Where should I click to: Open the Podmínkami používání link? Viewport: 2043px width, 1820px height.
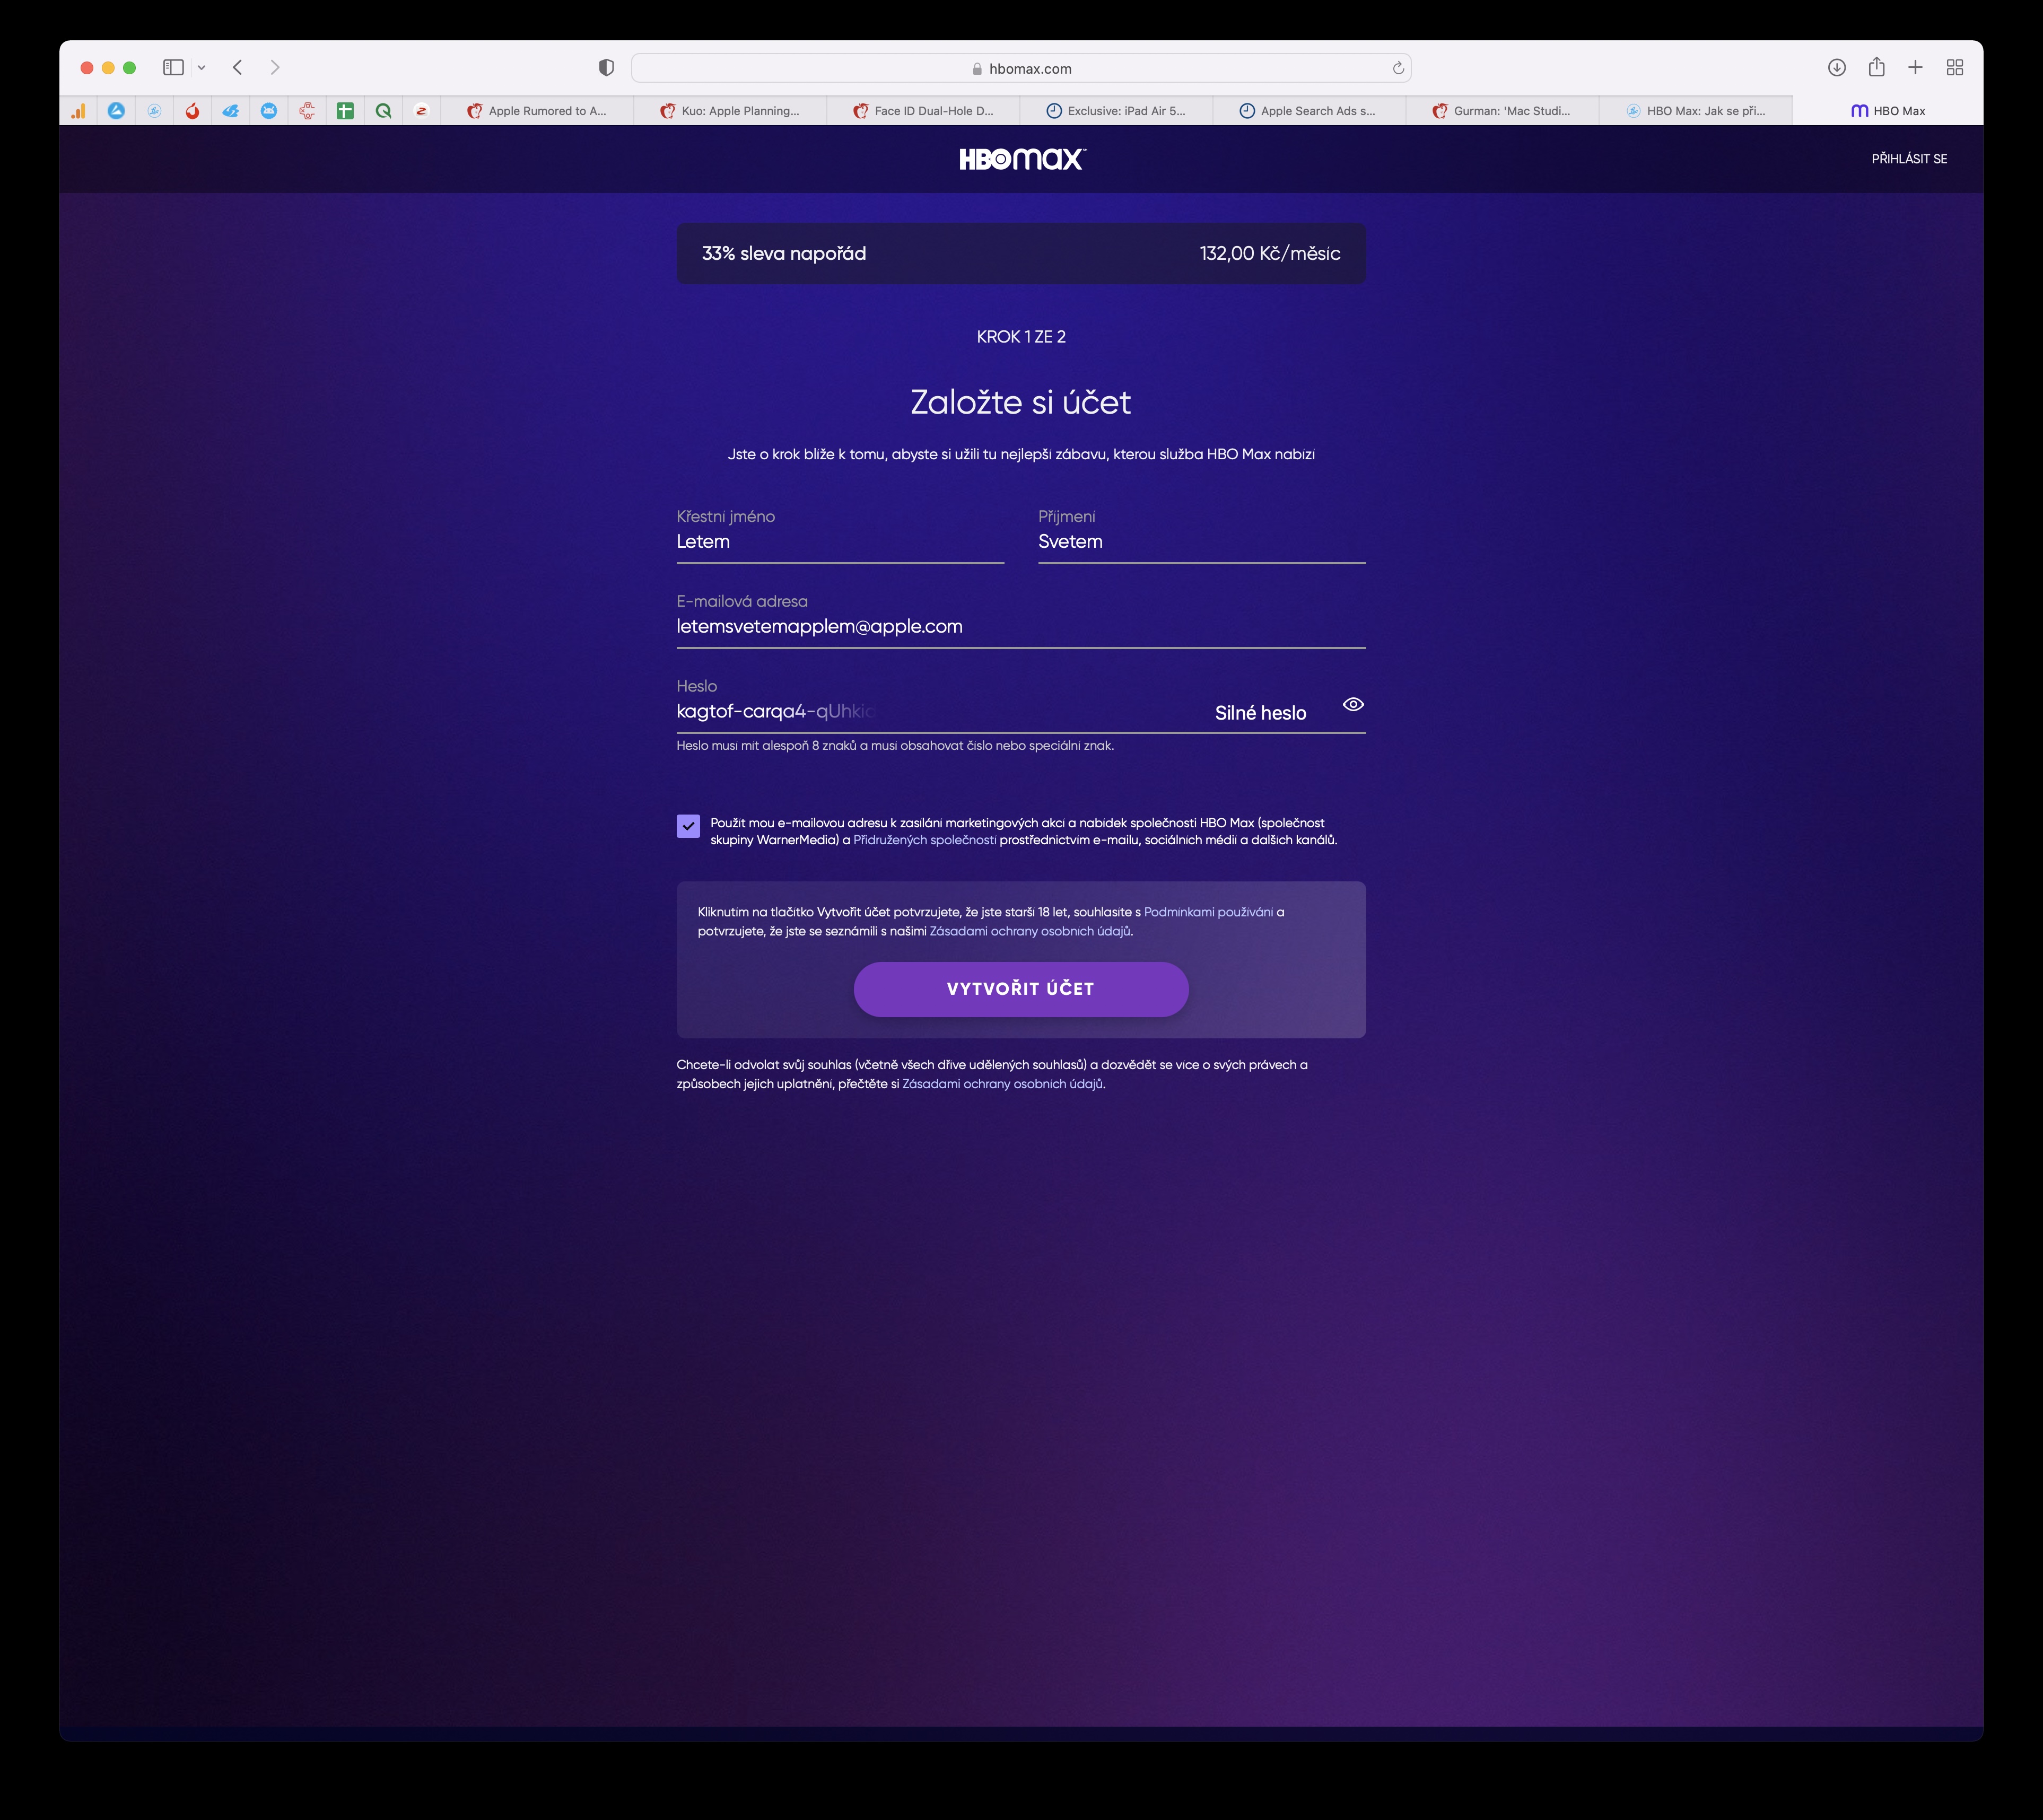[1208, 912]
